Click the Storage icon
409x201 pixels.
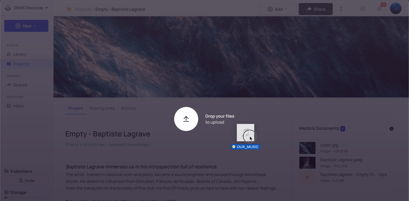coord(7,192)
